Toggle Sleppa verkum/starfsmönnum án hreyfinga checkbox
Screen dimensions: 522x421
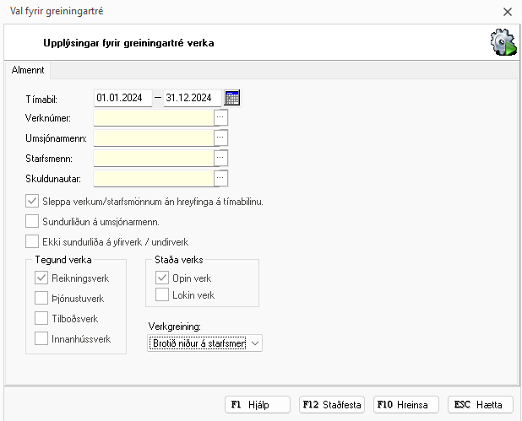[32, 201]
